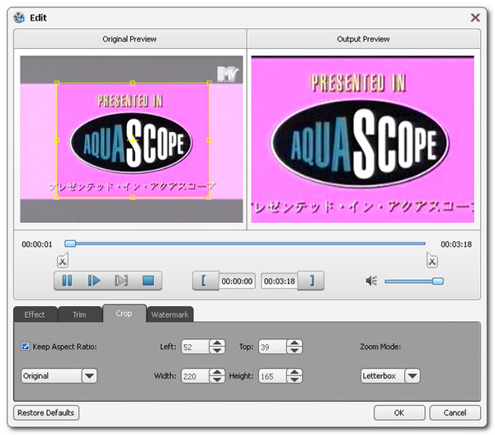Image resolution: width=495 pixels, height=435 pixels.
Task: Click the output preview video image
Action: [x=362, y=139]
